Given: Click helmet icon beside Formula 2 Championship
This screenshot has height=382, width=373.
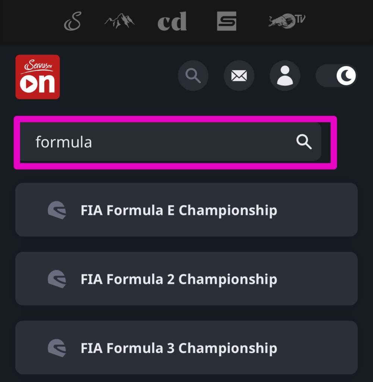Looking at the screenshot, I should click(x=57, y=279).
